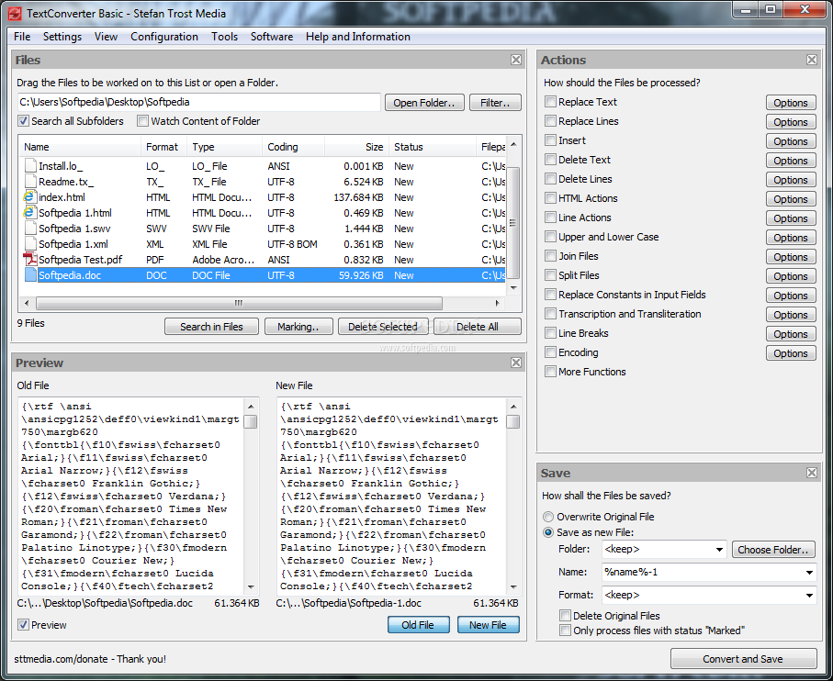Viewport: 833px width, 681px height.
Task: Open the Settings menu
Action: point(62,37)
